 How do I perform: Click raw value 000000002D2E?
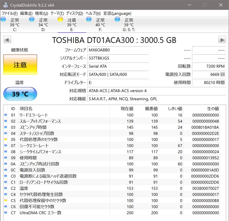205,133
